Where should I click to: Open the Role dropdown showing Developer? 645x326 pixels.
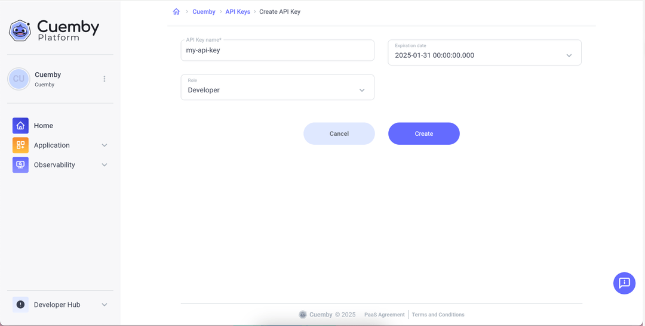(278, 87)
